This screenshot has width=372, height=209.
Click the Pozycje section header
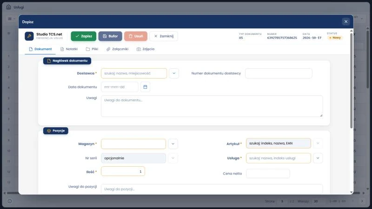(x=56, y=131)
